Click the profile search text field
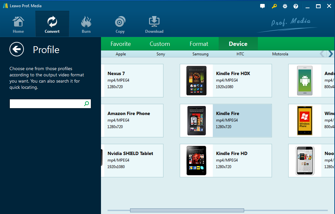 click(x=46, y=104)
